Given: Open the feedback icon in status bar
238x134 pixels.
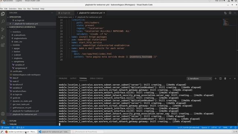Looking at the screenshot, I should point(231,127).
